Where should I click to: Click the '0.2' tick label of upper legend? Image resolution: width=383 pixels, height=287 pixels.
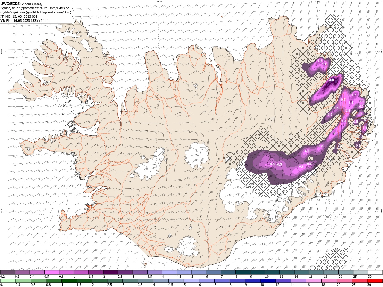[2, 277]
